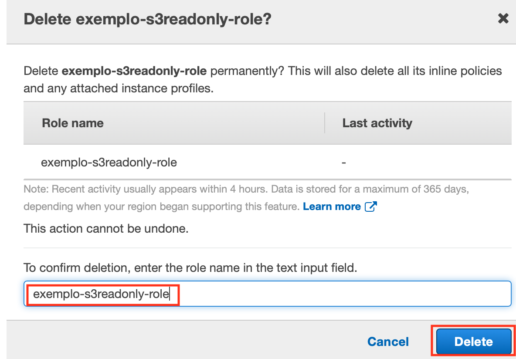Click the This action cannot be undone text
Image resolution: width=516 pixels, height=359 pixels.
(x=106, y=228)
